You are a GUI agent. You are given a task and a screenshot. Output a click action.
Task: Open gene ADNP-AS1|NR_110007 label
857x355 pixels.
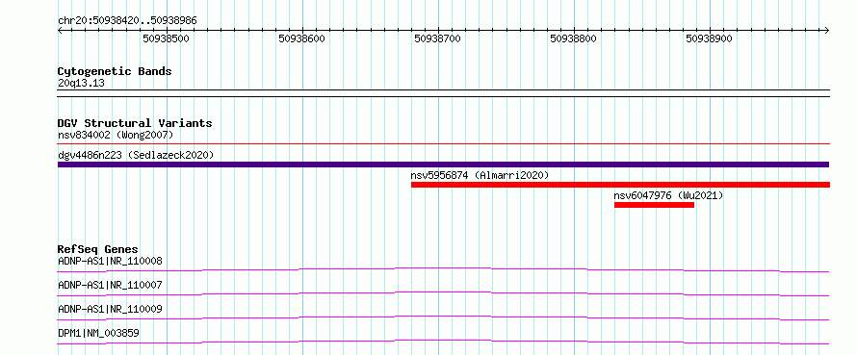coord(110,285)
